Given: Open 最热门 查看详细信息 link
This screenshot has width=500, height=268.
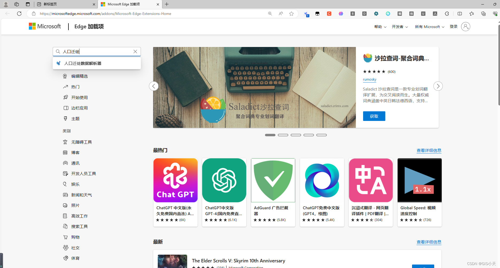Looking at the screenshot, I should coord(429,151).
